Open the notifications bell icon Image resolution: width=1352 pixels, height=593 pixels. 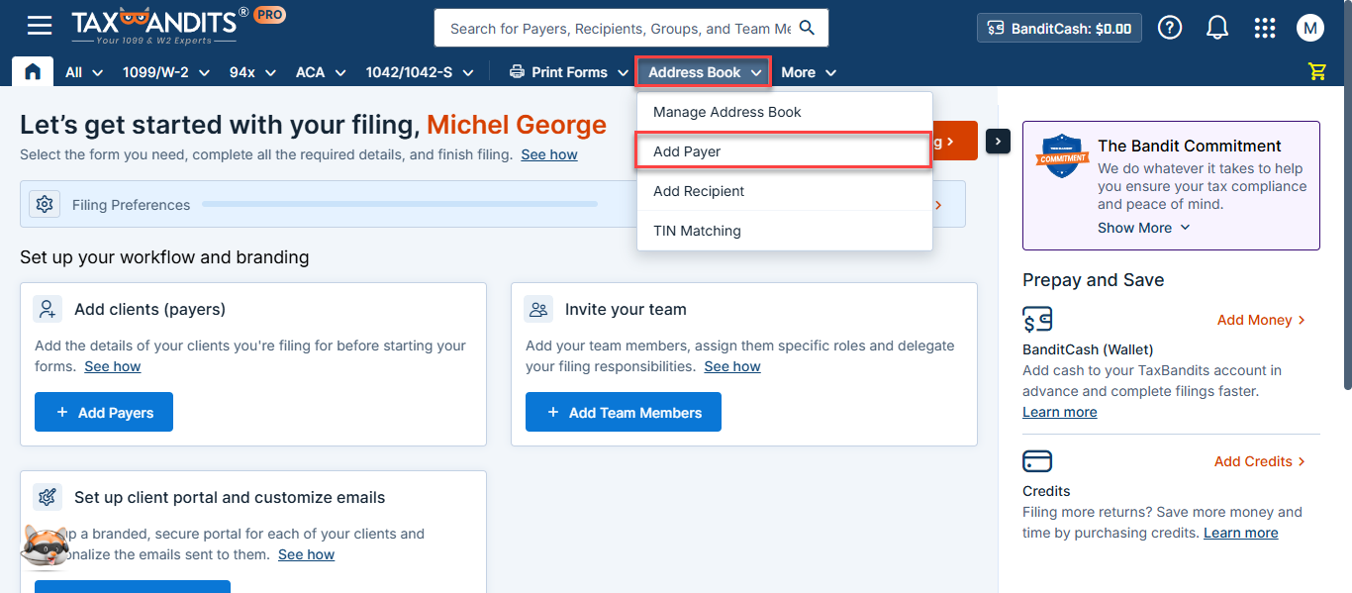pos(1217,28)
